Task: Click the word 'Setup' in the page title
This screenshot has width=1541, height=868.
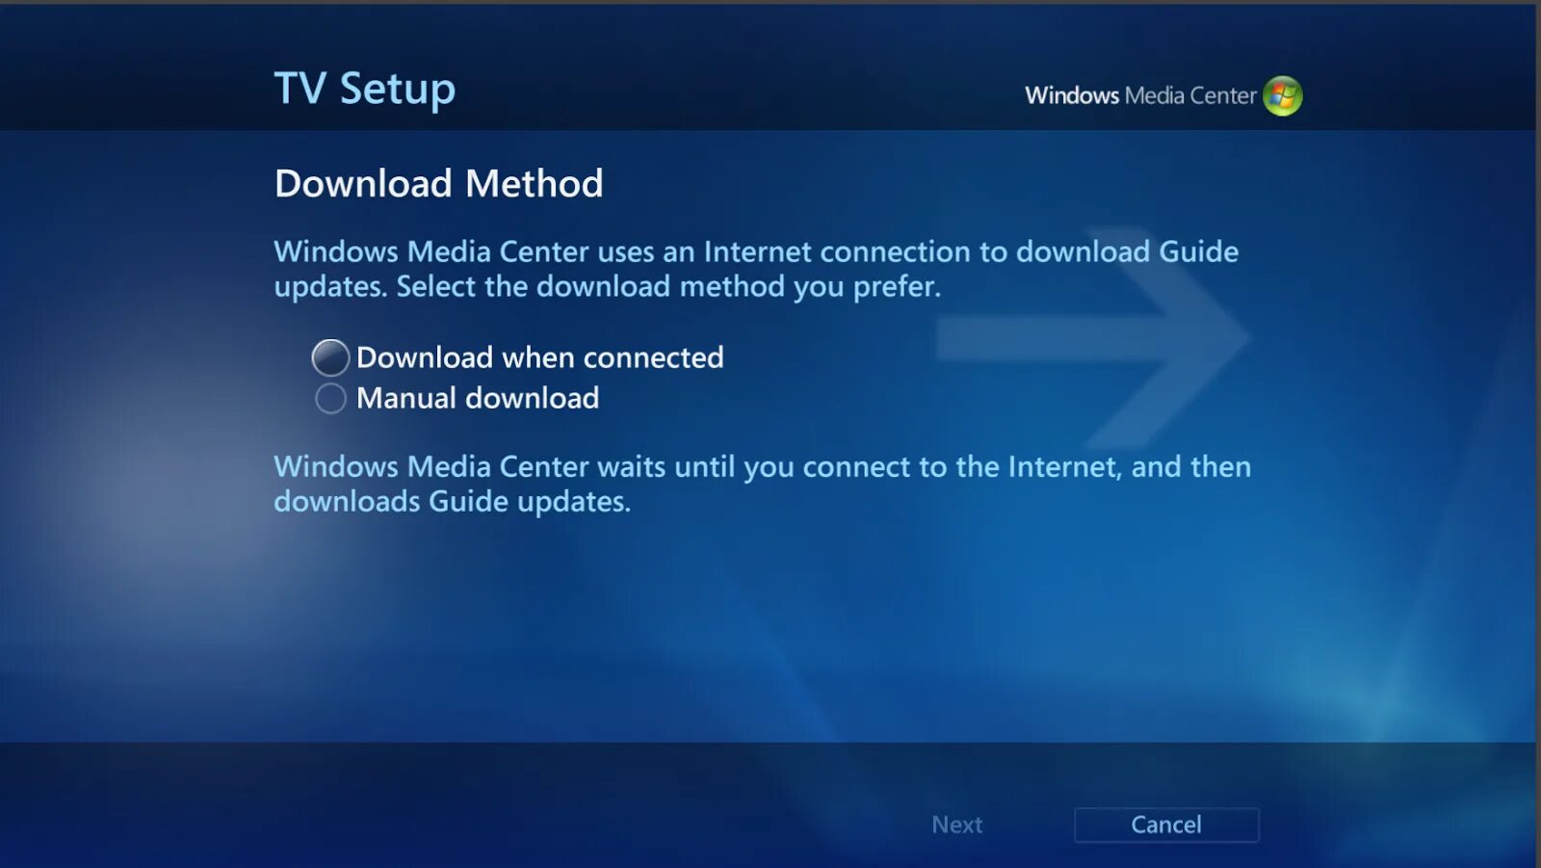Action: click(x=397, y=90)
